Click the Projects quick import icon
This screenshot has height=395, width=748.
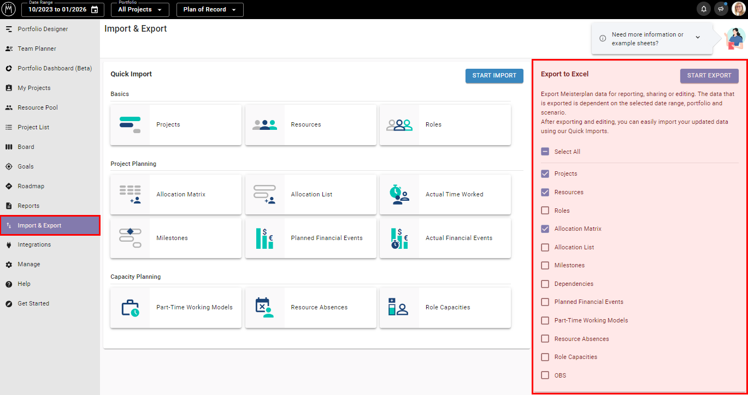pyautogui.click(x=130, y=125)
